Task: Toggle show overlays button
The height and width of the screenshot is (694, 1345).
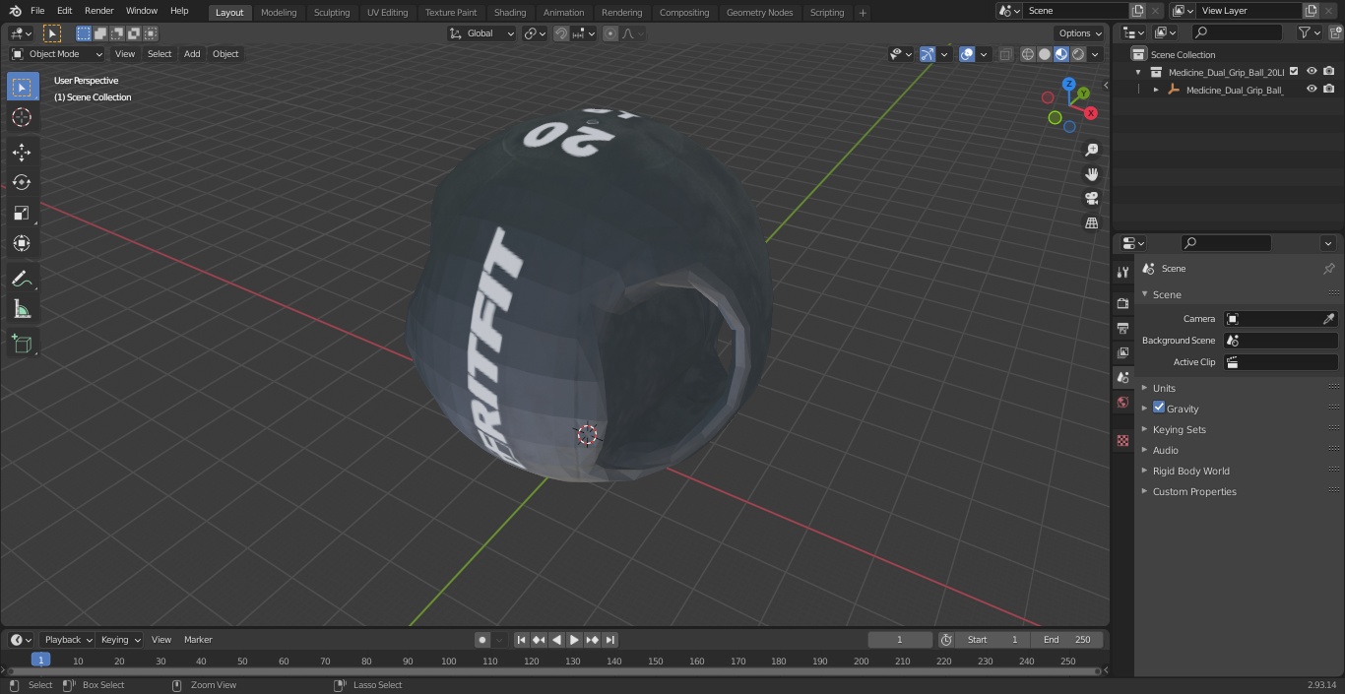Action: click(x=967, y=54)
